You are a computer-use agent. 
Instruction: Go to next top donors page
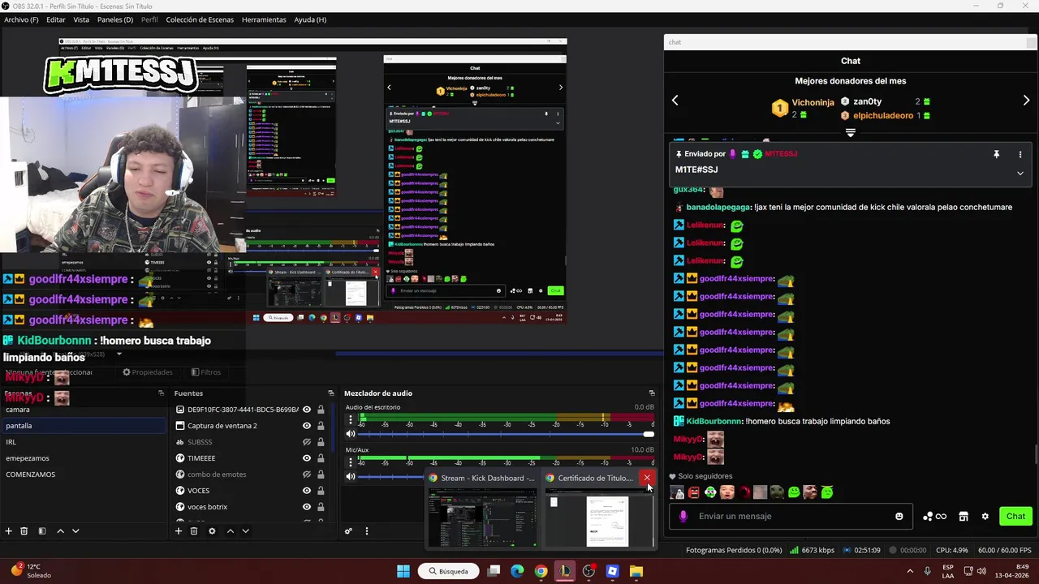tap(1026, 101)
